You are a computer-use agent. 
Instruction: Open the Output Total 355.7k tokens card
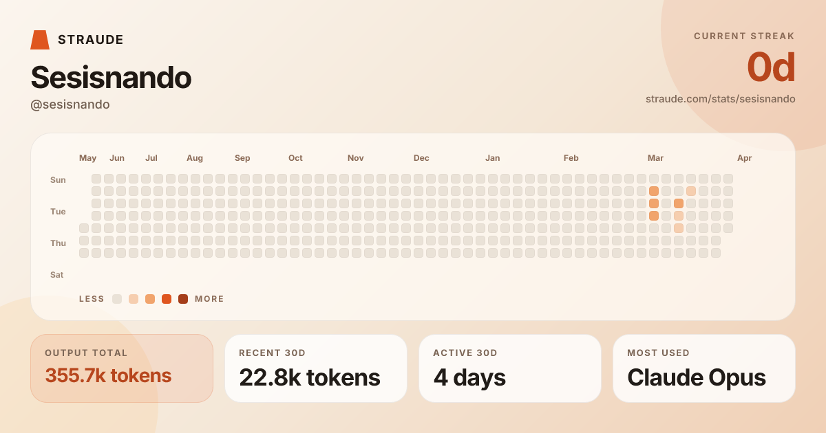coord(122,368)
